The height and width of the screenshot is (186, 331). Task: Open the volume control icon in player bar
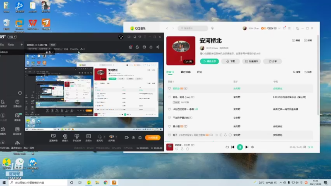click(x=252, y=147)
